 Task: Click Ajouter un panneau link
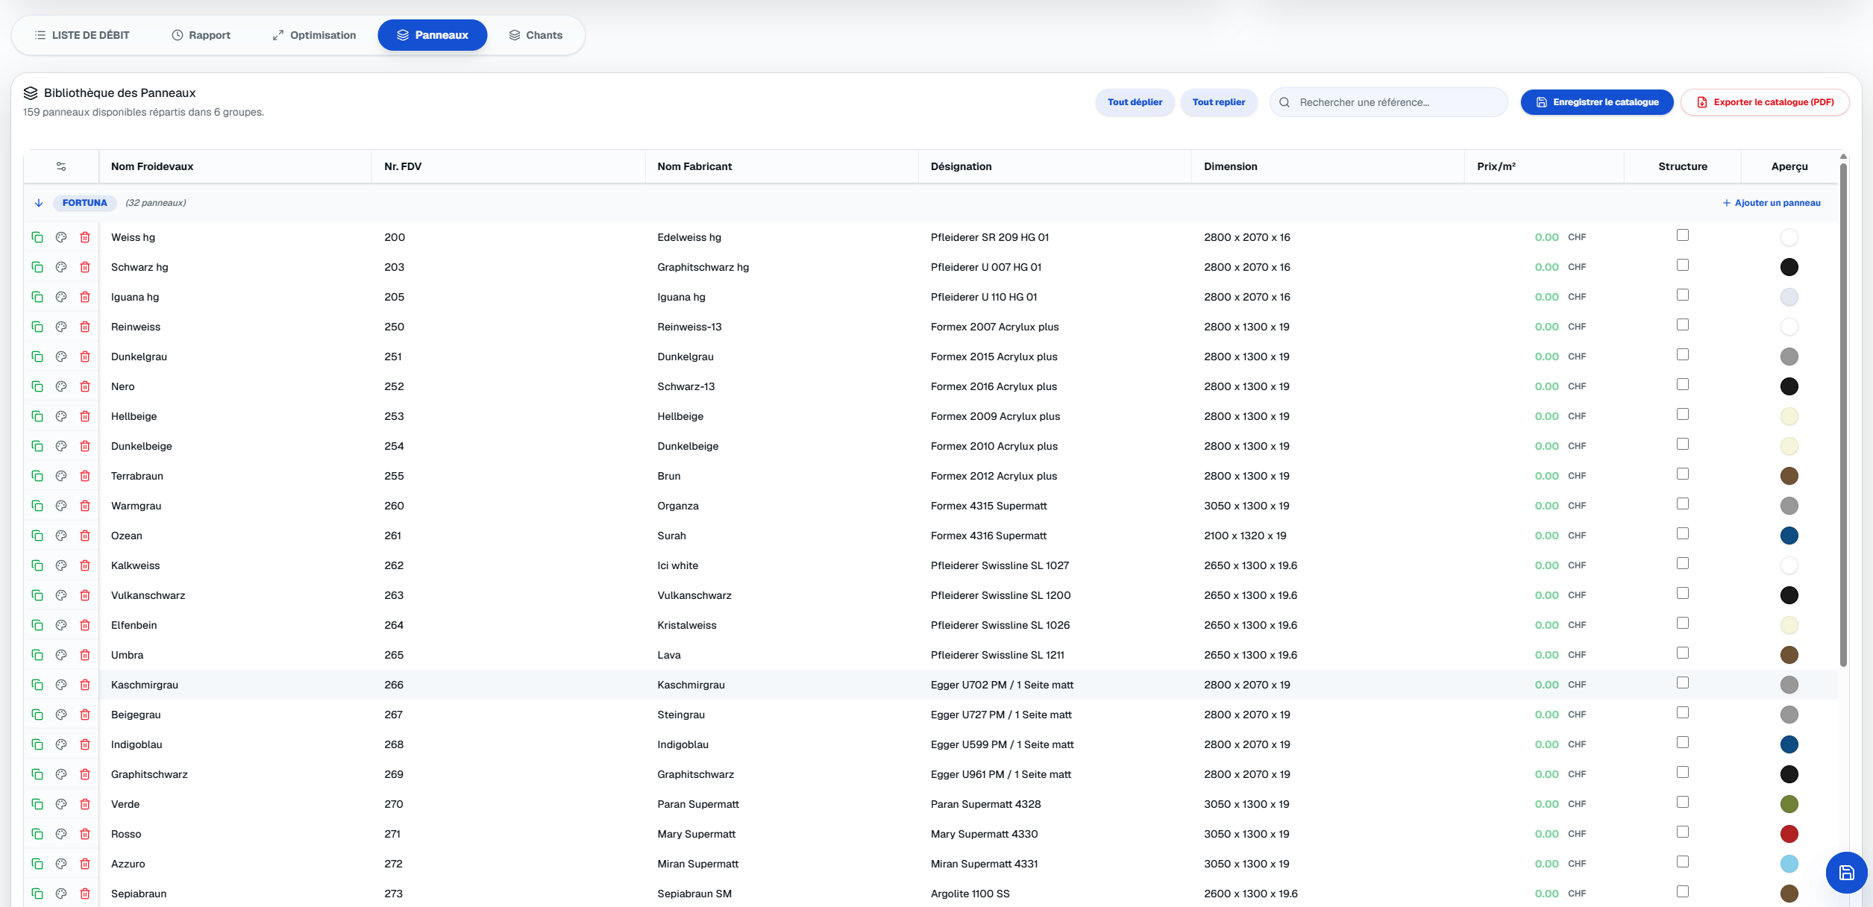coord(1772,203)
